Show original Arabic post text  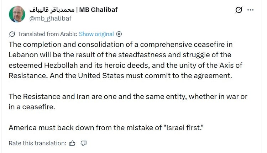click(x=96, y=34)
